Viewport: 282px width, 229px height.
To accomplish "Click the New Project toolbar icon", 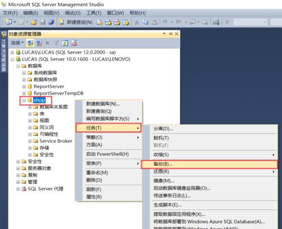I will point(8,22).
